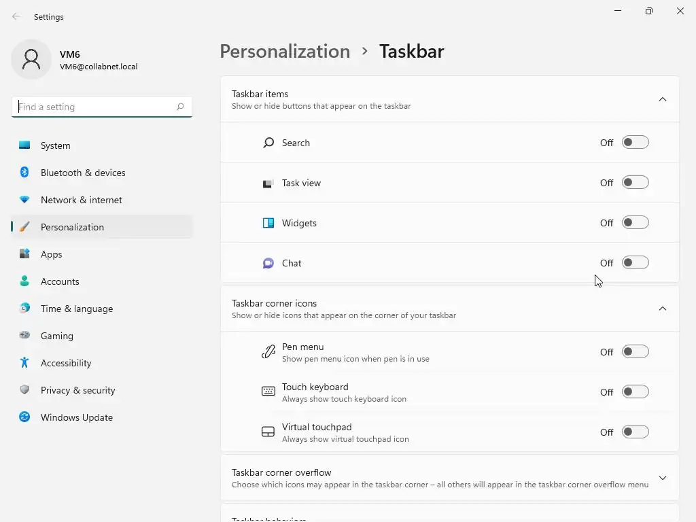Image resolution: width=696 pixels, height=522 pixels.
Task: Click the user profile avatar picture
Action: click(x=31, y=60)
